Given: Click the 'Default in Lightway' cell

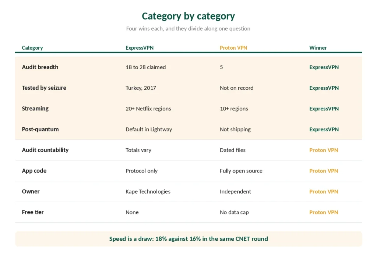Looking at the screenshot, I should coord(149,129).
